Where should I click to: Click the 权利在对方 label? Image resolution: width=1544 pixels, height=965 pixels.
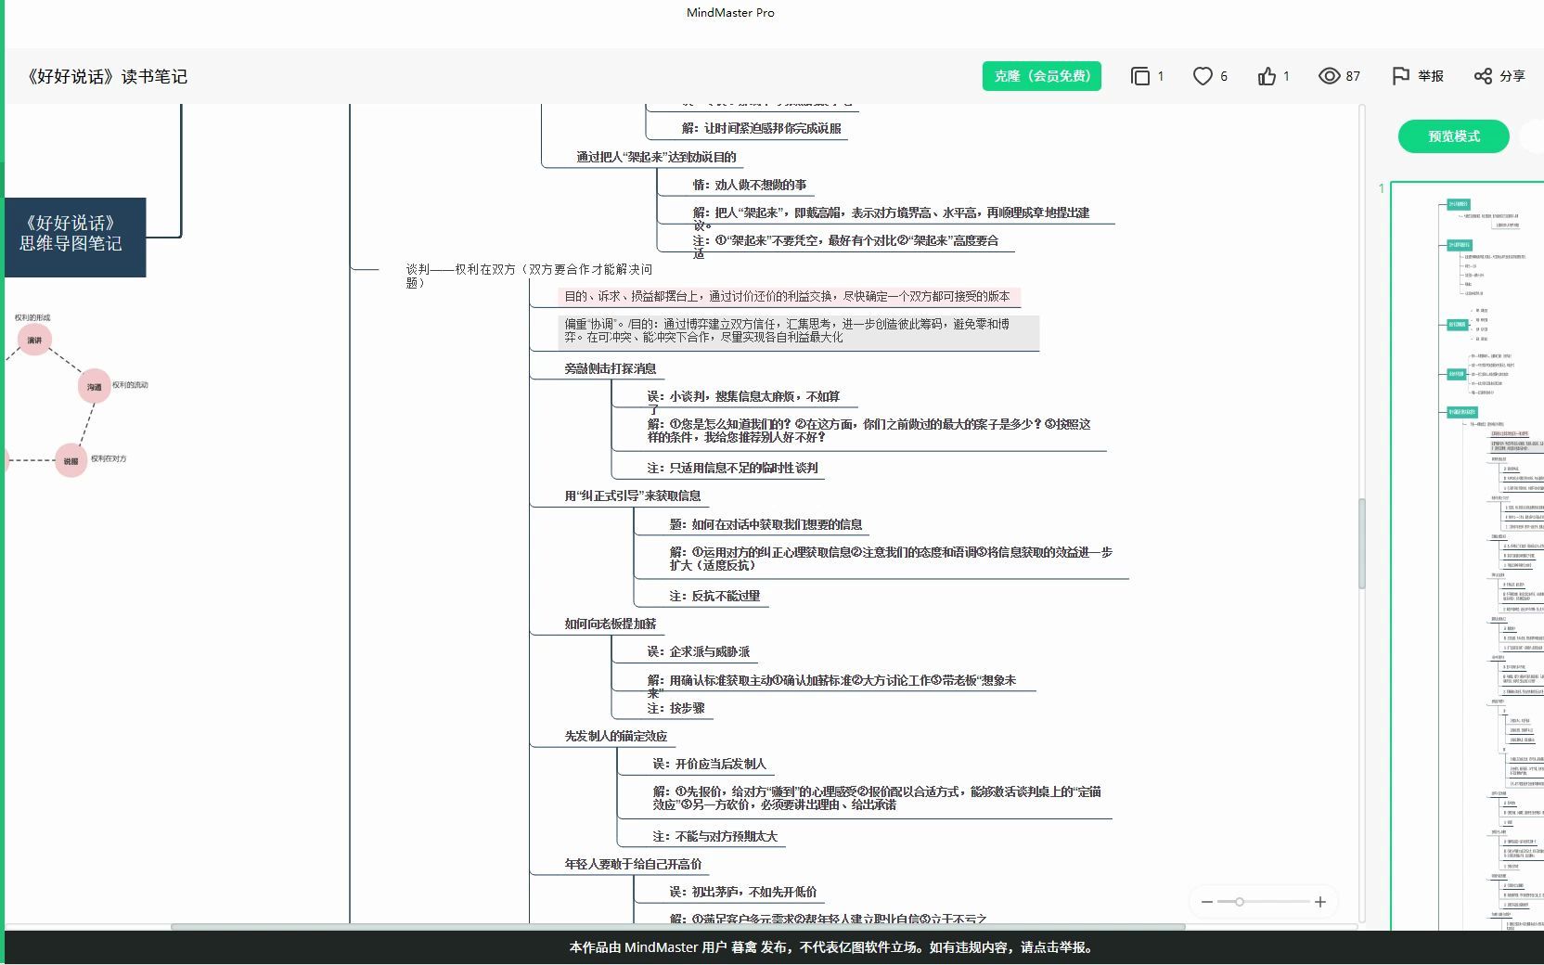[109, 458]
